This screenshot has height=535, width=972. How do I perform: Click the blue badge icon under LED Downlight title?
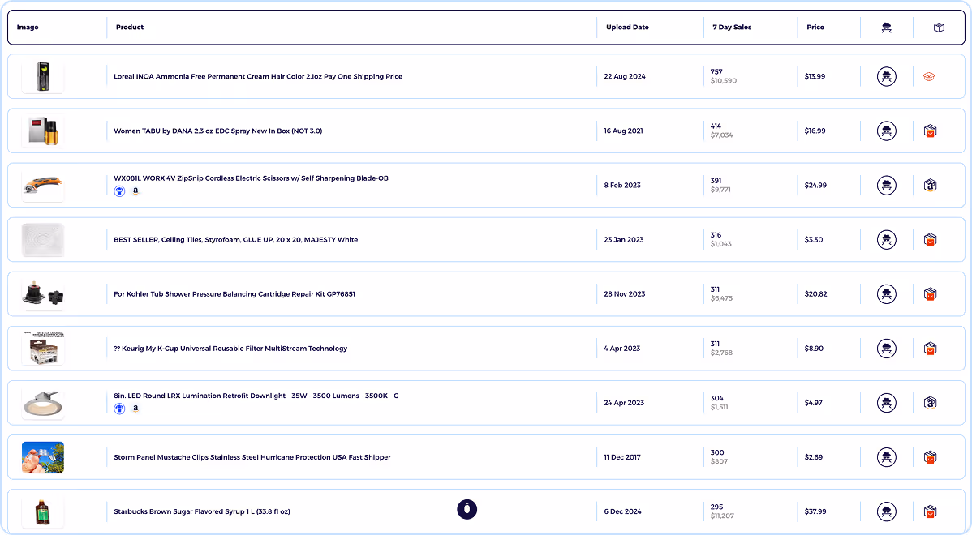[119, 409]
